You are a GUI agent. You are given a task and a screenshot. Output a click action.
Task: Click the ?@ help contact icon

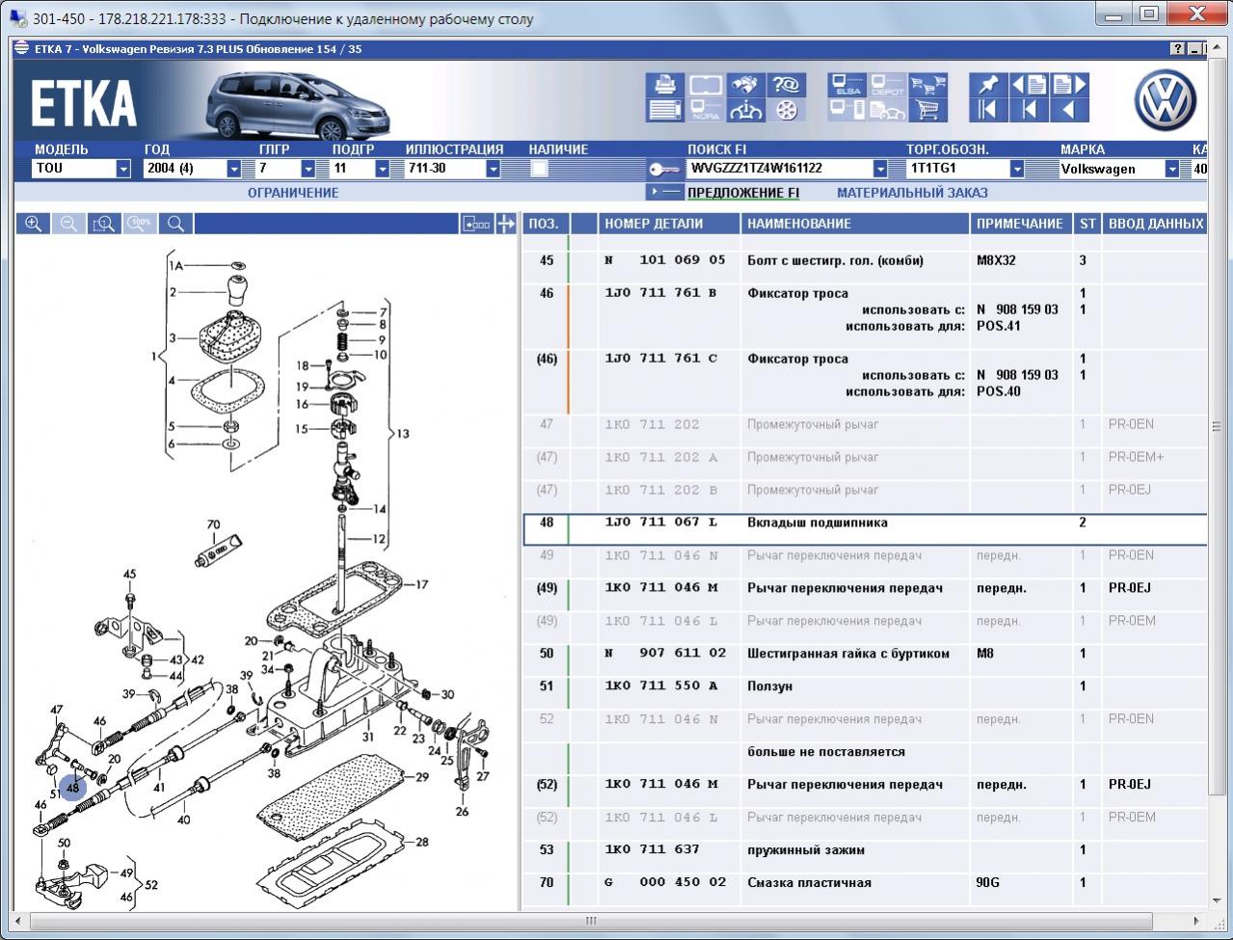coord(787,85)
